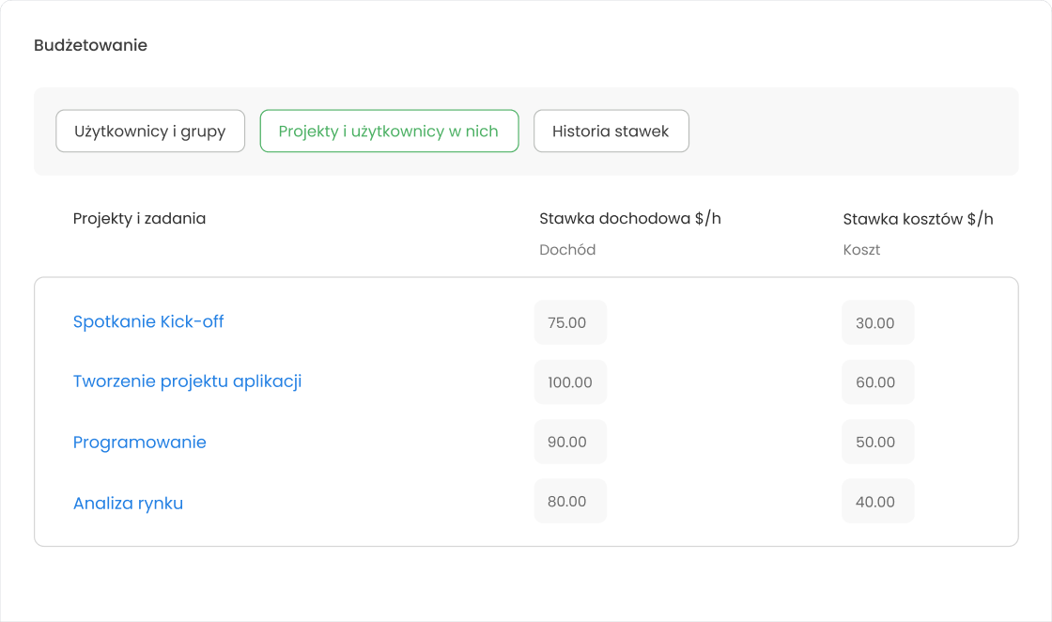Focus Tworzenie projektu aplikacji income rate 100.00

570,382
